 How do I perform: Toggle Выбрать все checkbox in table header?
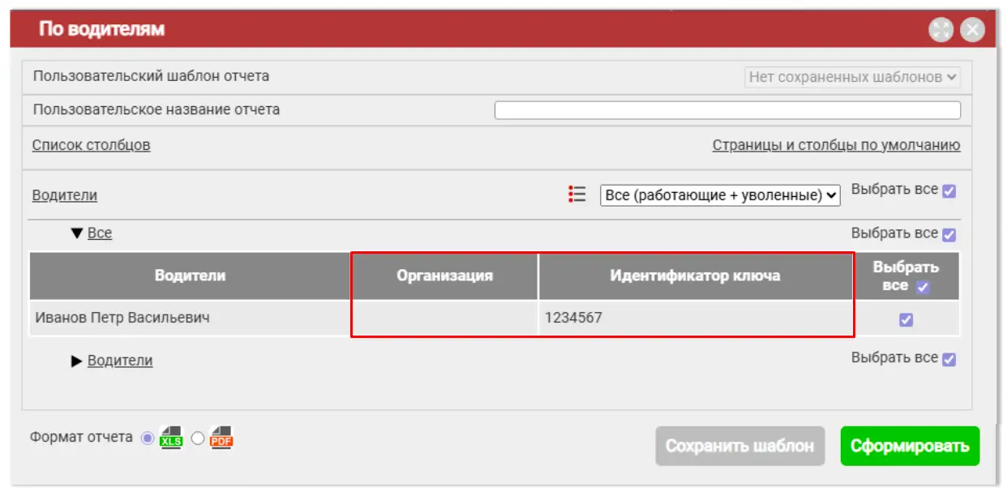[922, 287]
